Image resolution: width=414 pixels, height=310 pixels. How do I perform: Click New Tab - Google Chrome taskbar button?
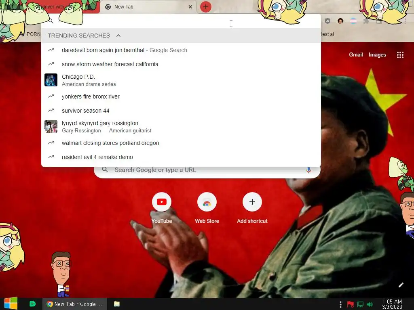(x=75, y=304)
